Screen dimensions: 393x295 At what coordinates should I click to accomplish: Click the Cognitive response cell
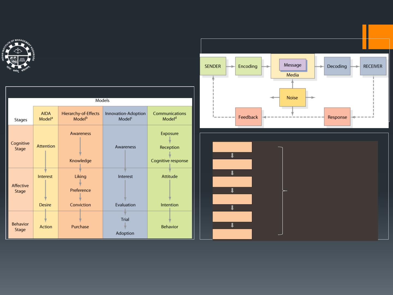[x=169, y=161]
